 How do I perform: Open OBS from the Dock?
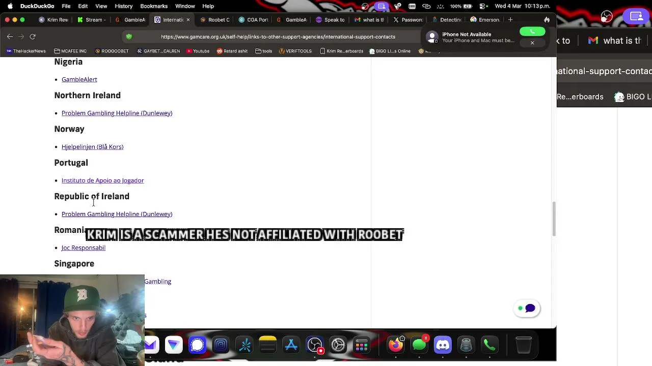(x=315, y=345)
